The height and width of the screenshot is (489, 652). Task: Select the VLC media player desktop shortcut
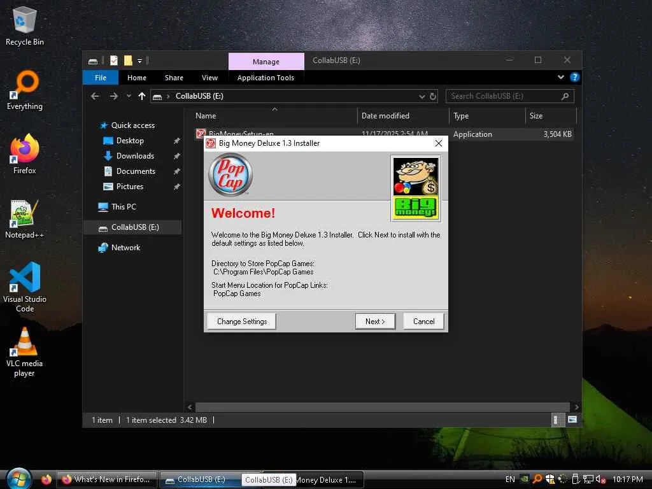click(25, 351)
